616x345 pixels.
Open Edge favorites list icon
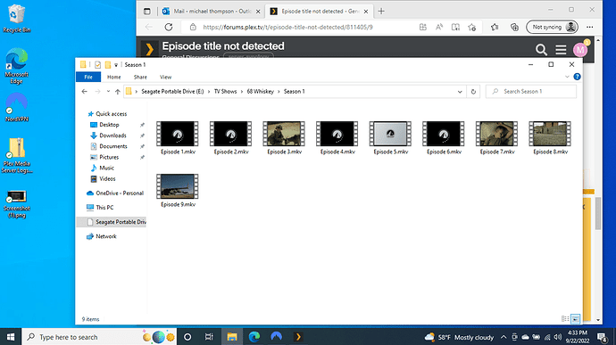pyautogui.click(x=495, y=27)
